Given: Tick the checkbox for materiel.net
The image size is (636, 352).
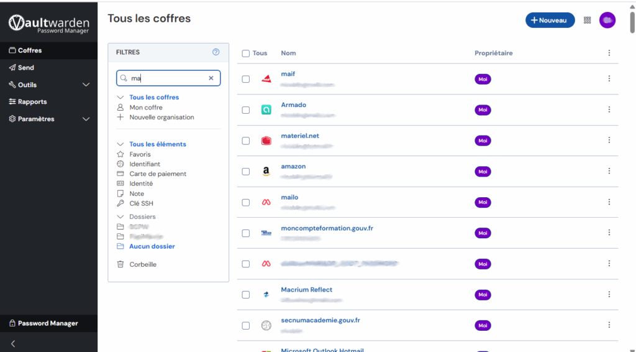Looking at the screenshot, I should pos(246,141).
